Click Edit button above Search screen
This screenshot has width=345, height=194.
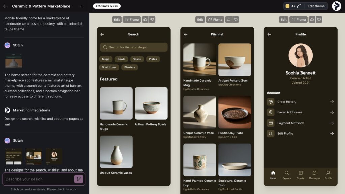click(x=117, y=20)
